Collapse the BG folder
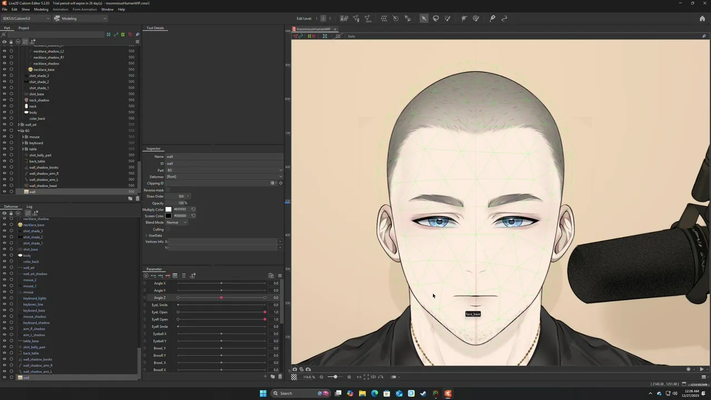This screenshot has width=711, height=400. tap(20, 131)
